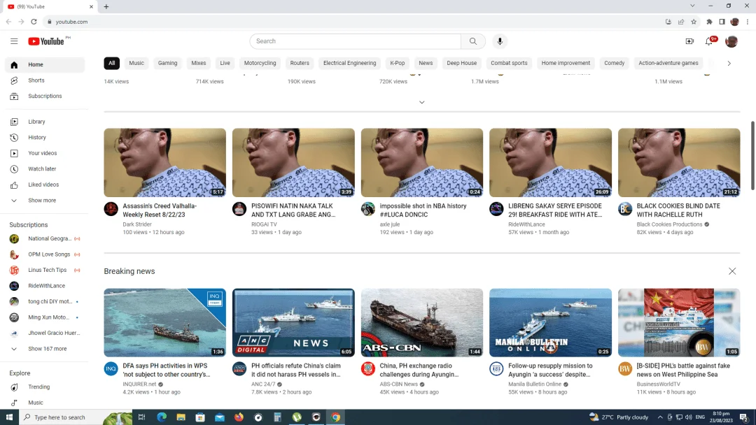Click Windows taskbar search box
The width and height of the screenshot is (756, 425).
(76, 417)
